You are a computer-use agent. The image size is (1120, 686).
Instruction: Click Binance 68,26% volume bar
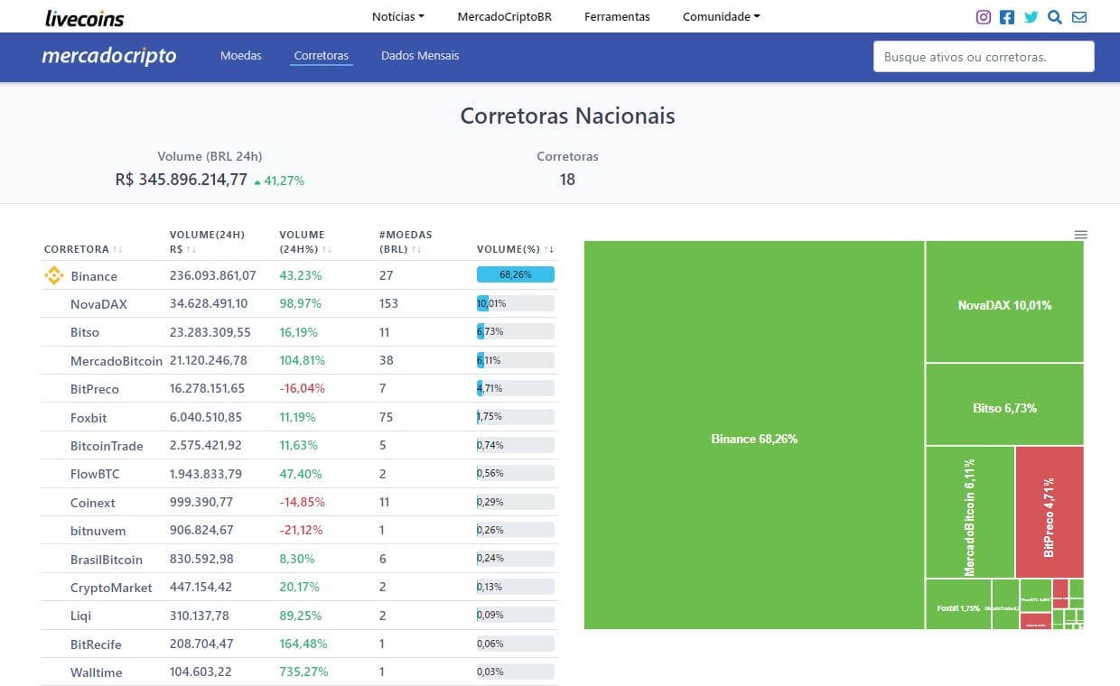[516, 275]
